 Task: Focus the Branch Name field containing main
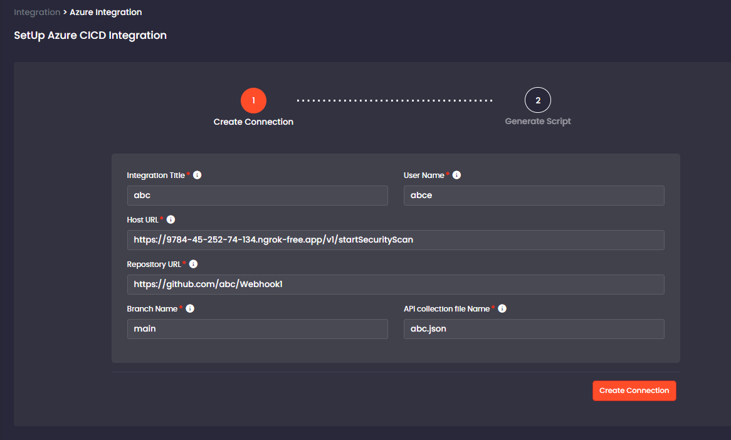point(257,329)
